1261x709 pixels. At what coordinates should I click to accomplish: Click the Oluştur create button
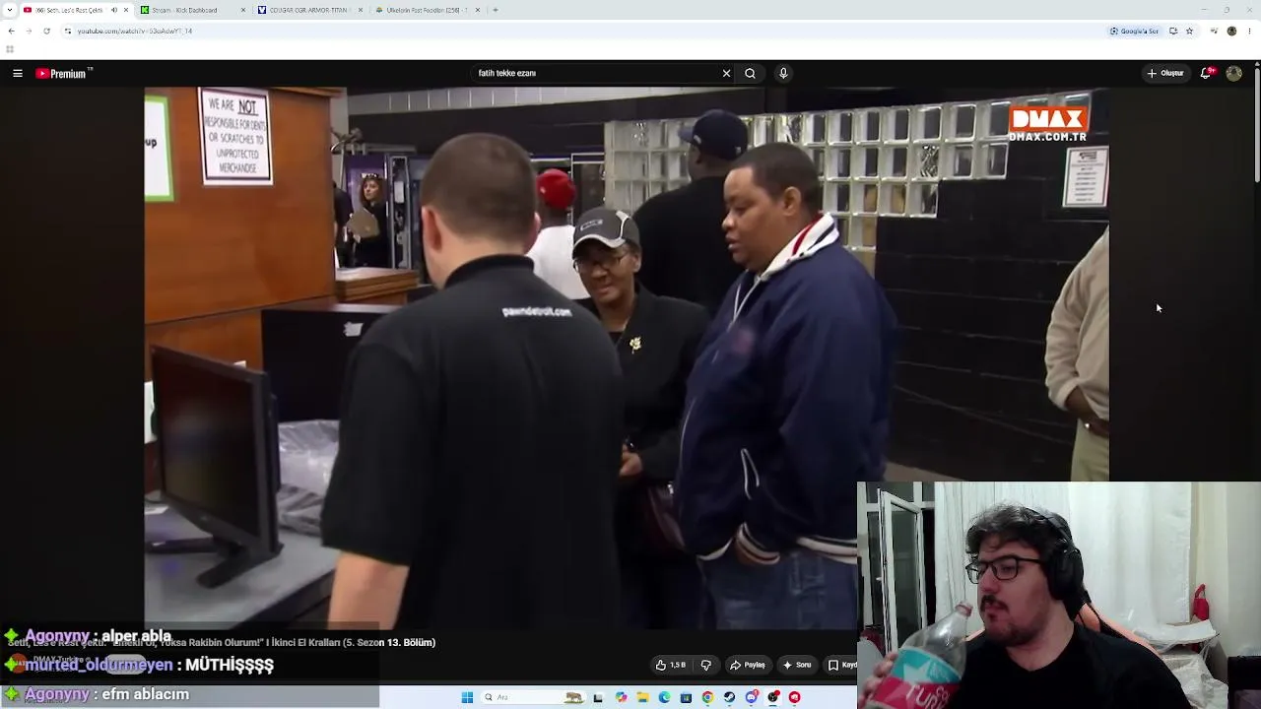pos(1164,73)
